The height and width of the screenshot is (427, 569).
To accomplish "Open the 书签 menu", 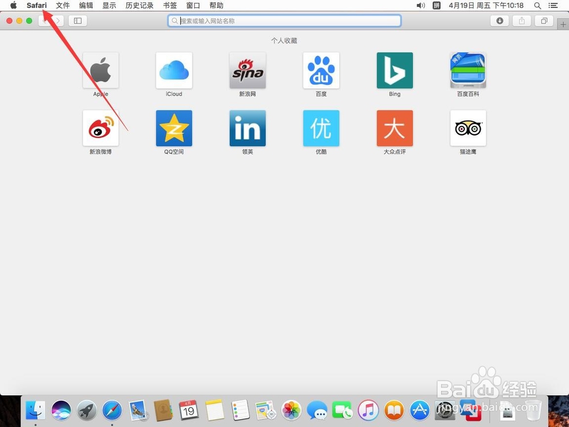I will coord(170,5).
